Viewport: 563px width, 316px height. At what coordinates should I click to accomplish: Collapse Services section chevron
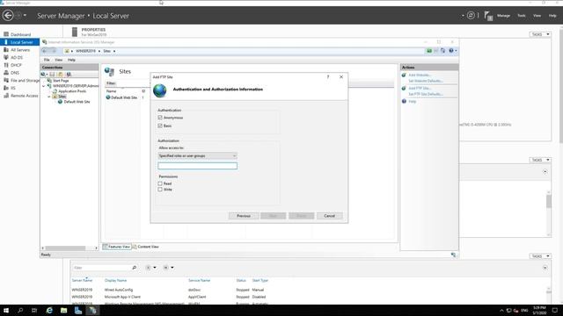(x=545, y=268)
